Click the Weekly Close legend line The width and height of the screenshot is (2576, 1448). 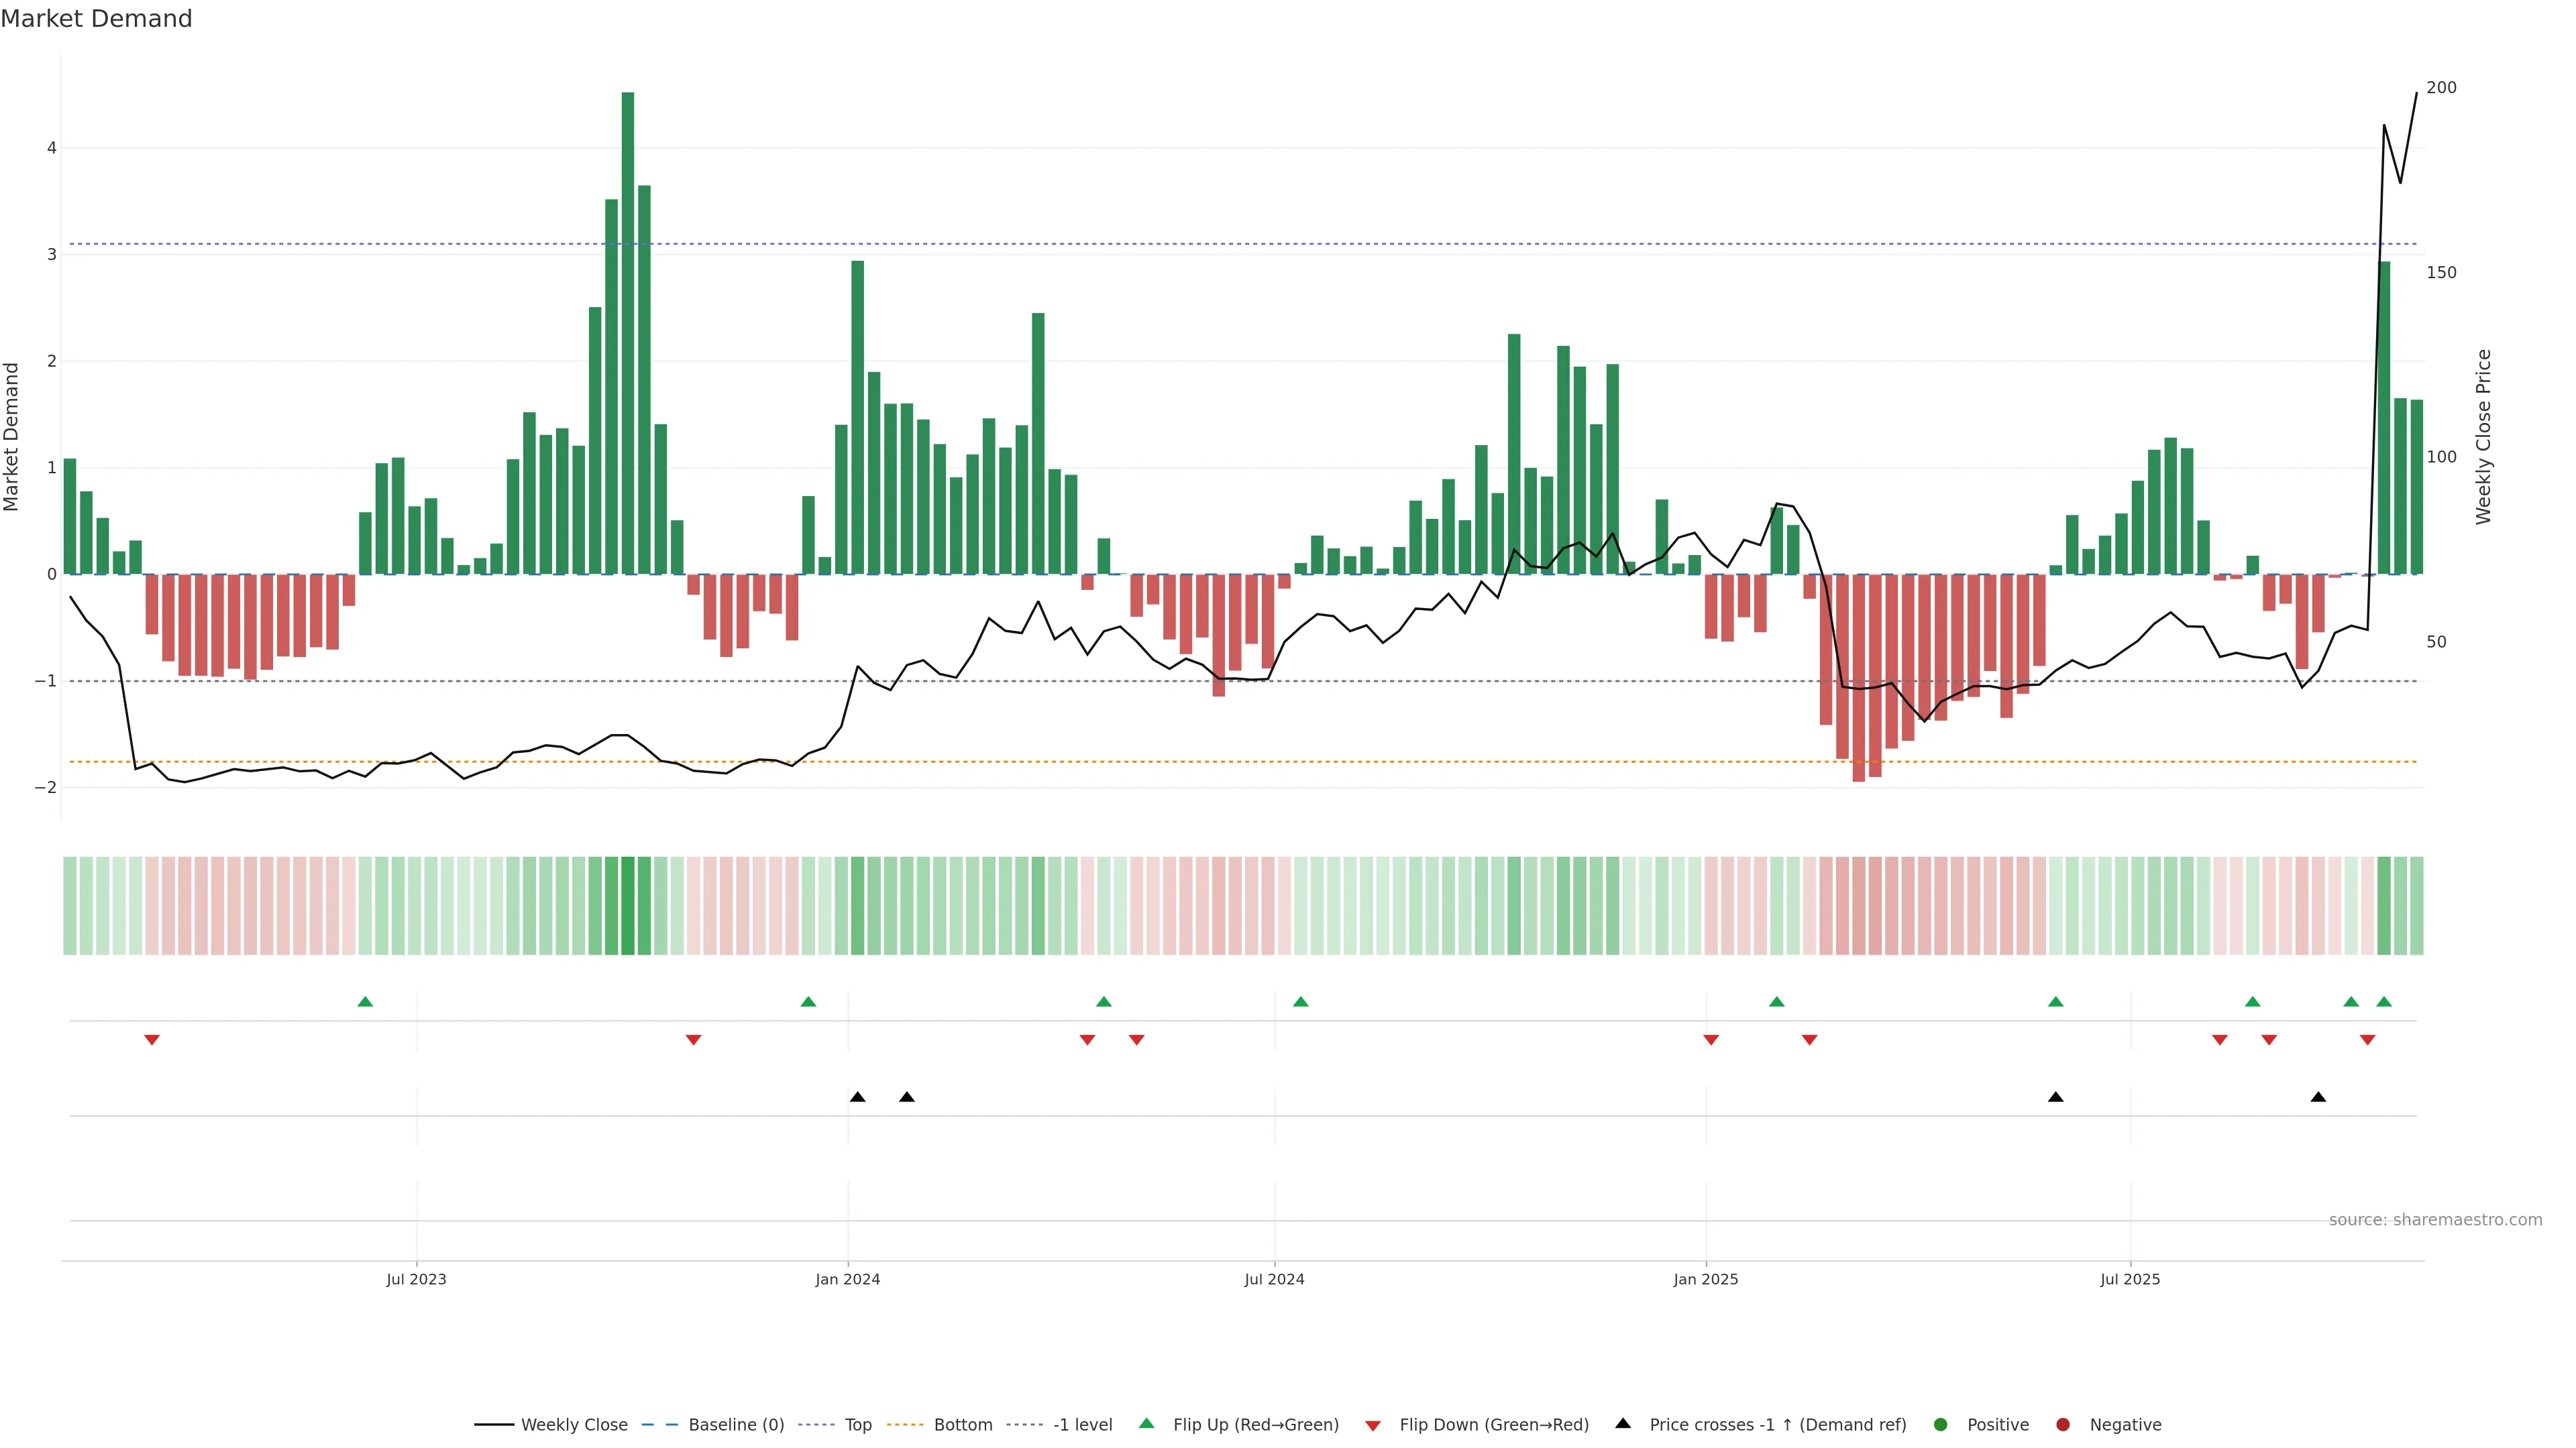494,1425
